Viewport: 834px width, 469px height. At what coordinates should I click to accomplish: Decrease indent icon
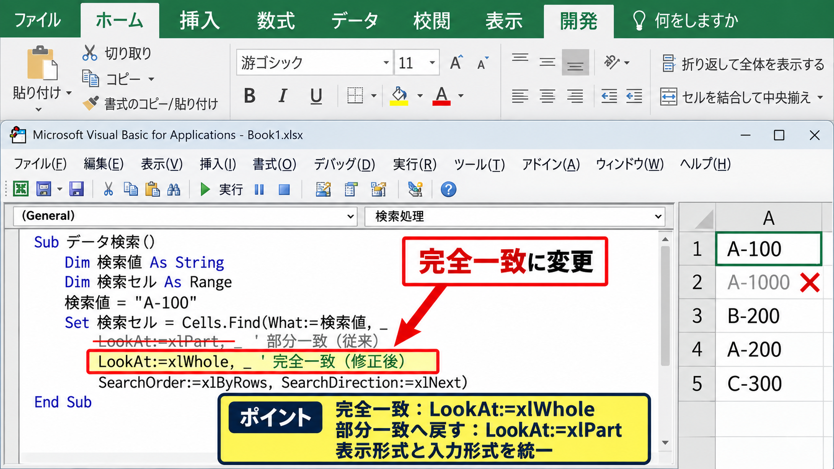tap(609, 96)
